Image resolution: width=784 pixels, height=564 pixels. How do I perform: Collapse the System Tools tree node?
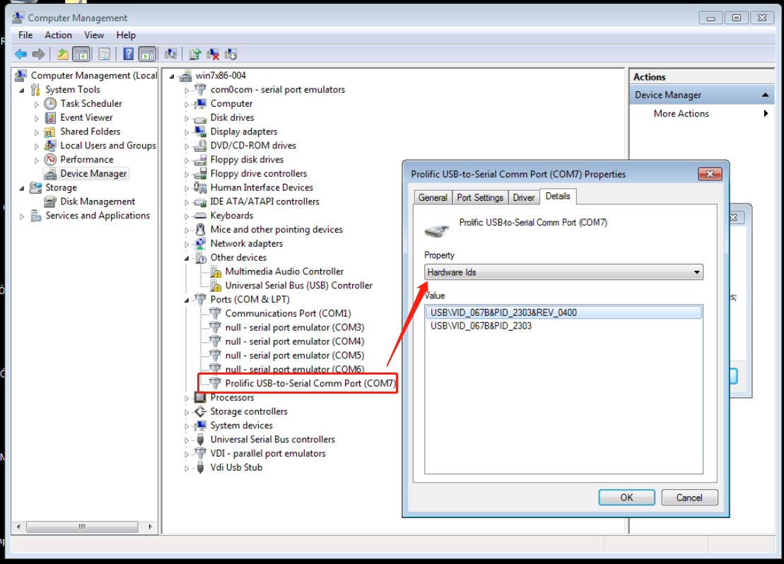pos(21,90)
